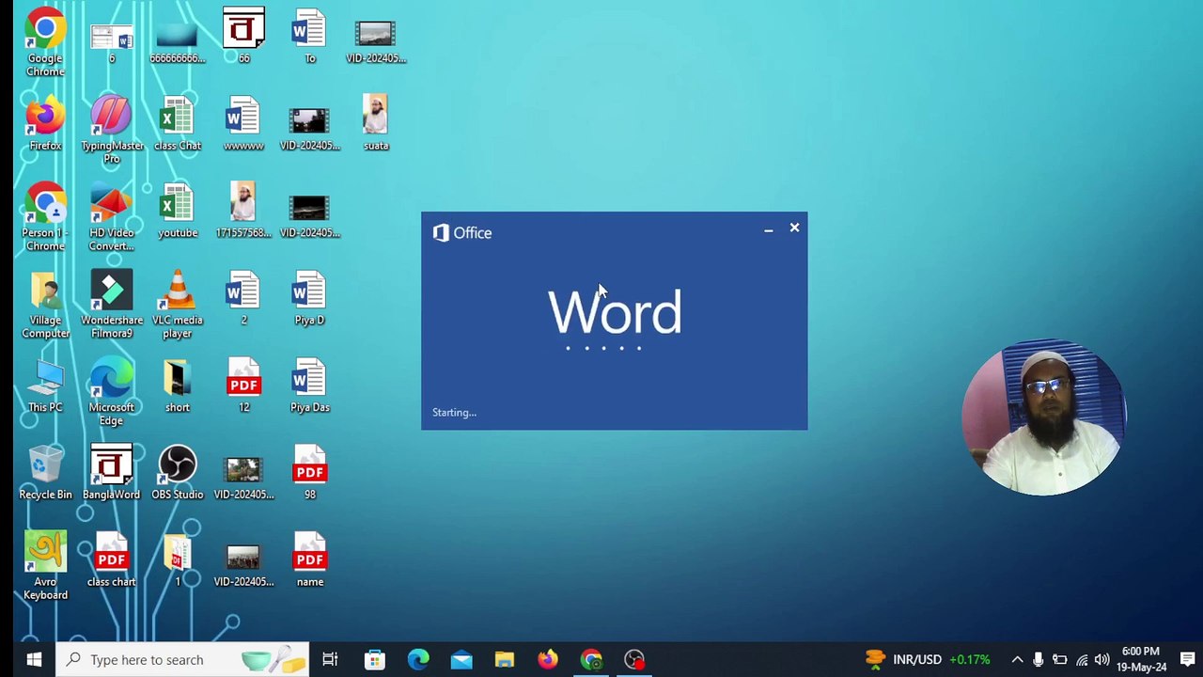
Task: Switch to Chrome from the taskbar
Action: pyautogui.click(x=591, y=659)
